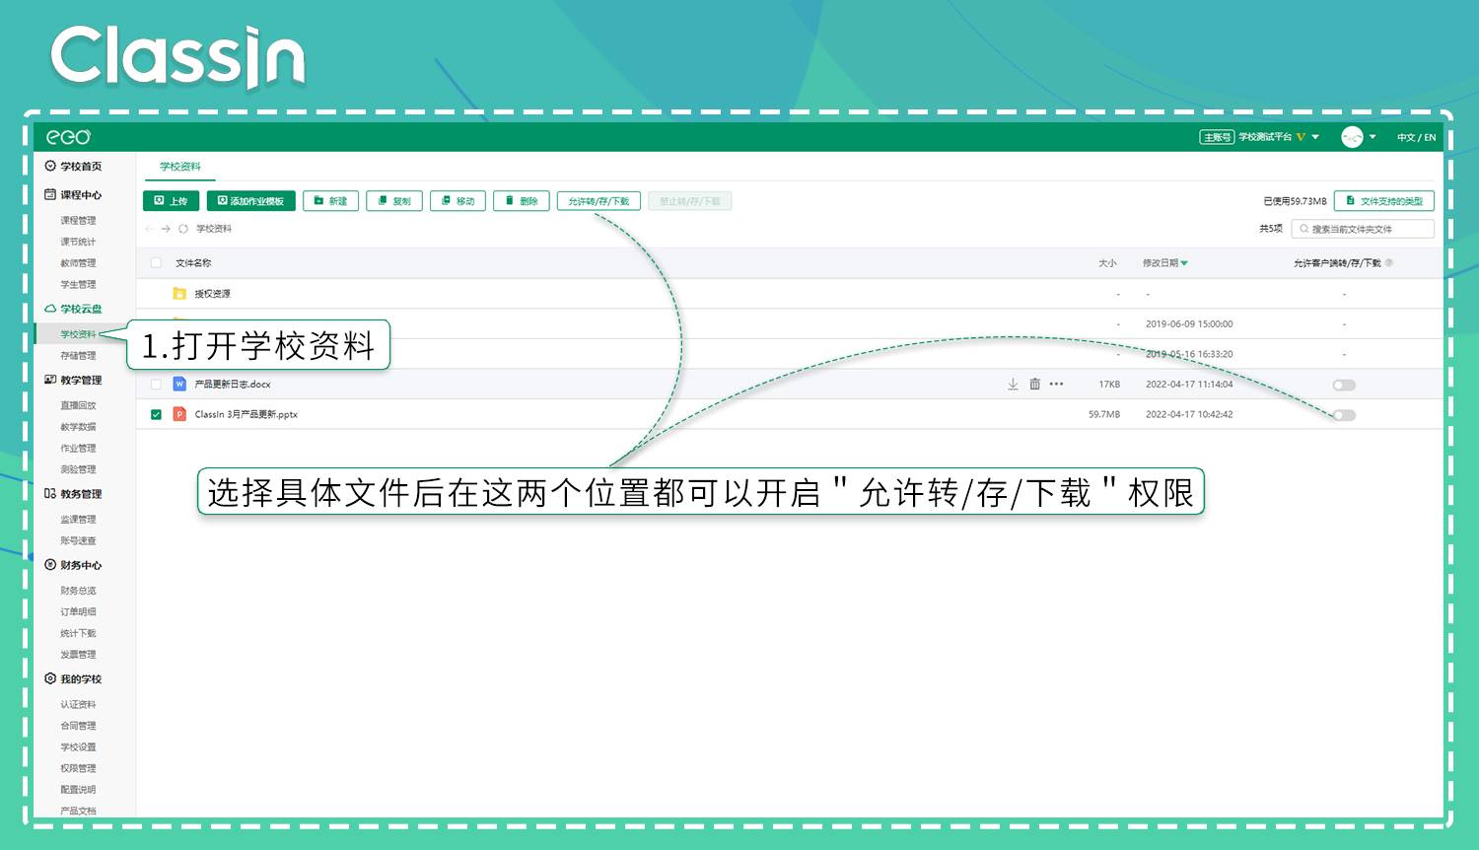Click the 主账号 badge in header
Viewport: 1479px width, 850px height.
click(1217, 137)
